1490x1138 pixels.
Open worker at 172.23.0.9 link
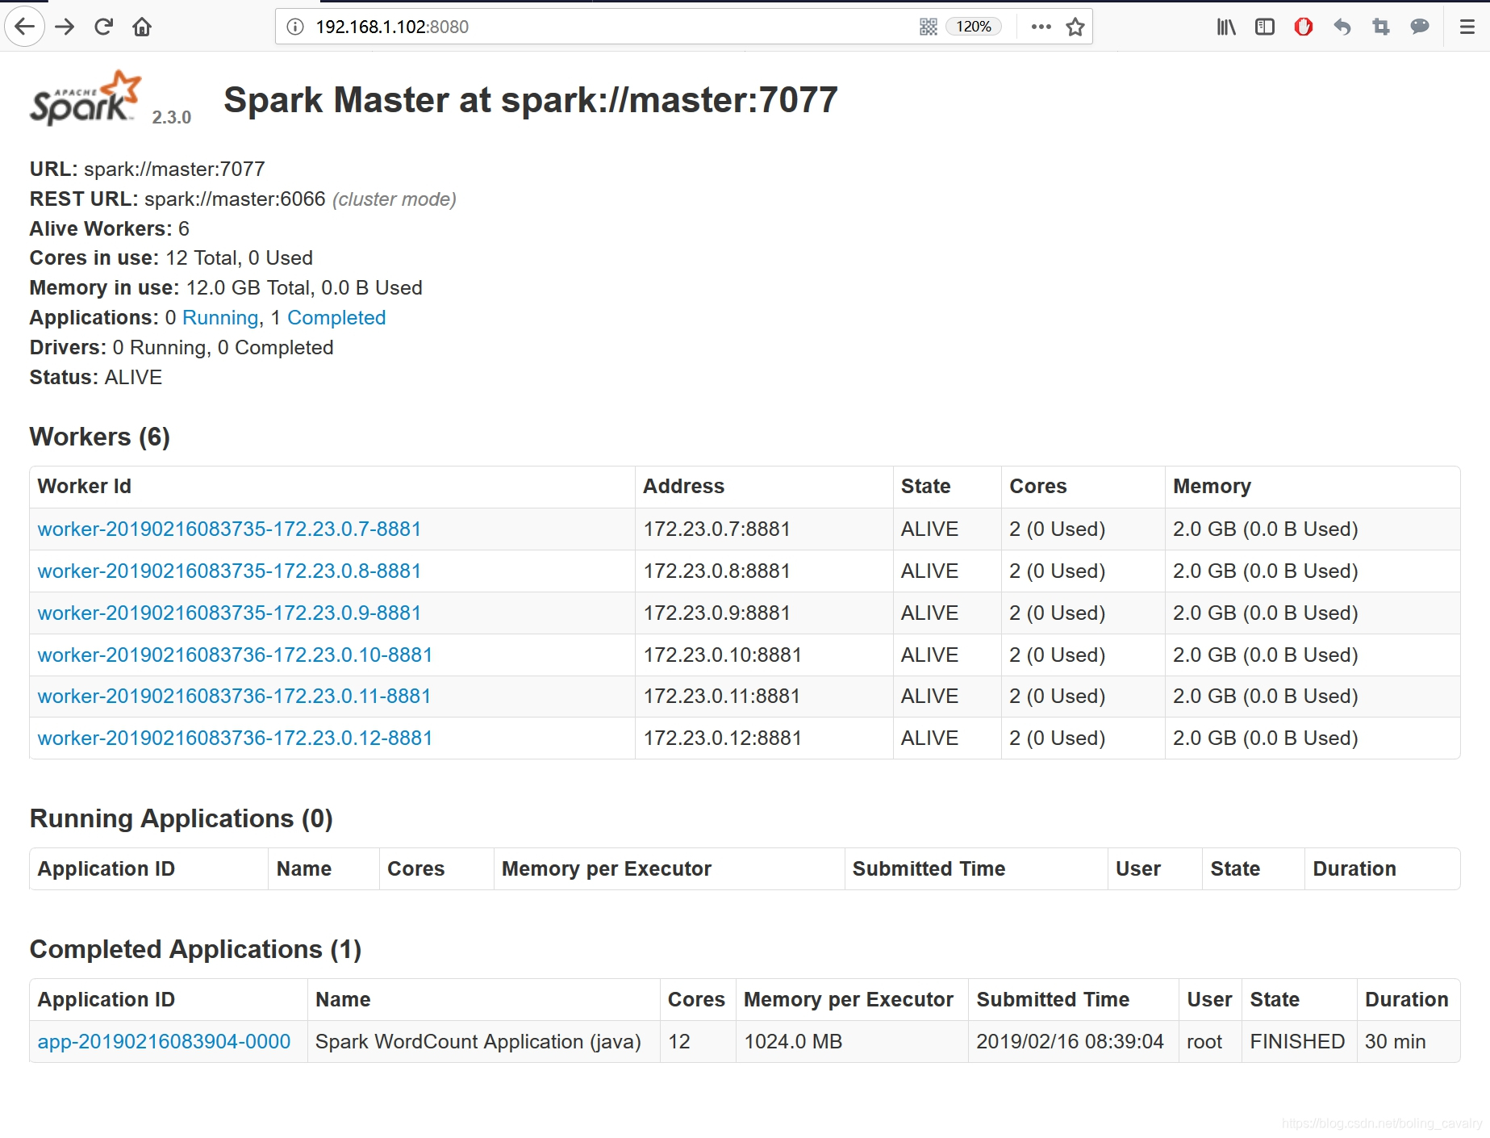(x=229, y=613)
